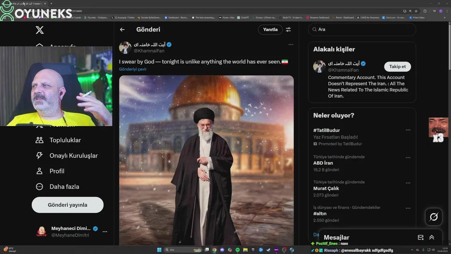Click the Gönderi yayınla button
The image size is (451, 254).
[x=68, y=205]
